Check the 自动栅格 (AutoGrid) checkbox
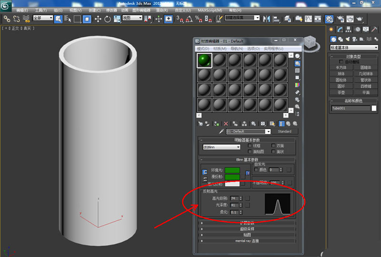This screenshot has height=257, width=381. [x=341, y=61]
